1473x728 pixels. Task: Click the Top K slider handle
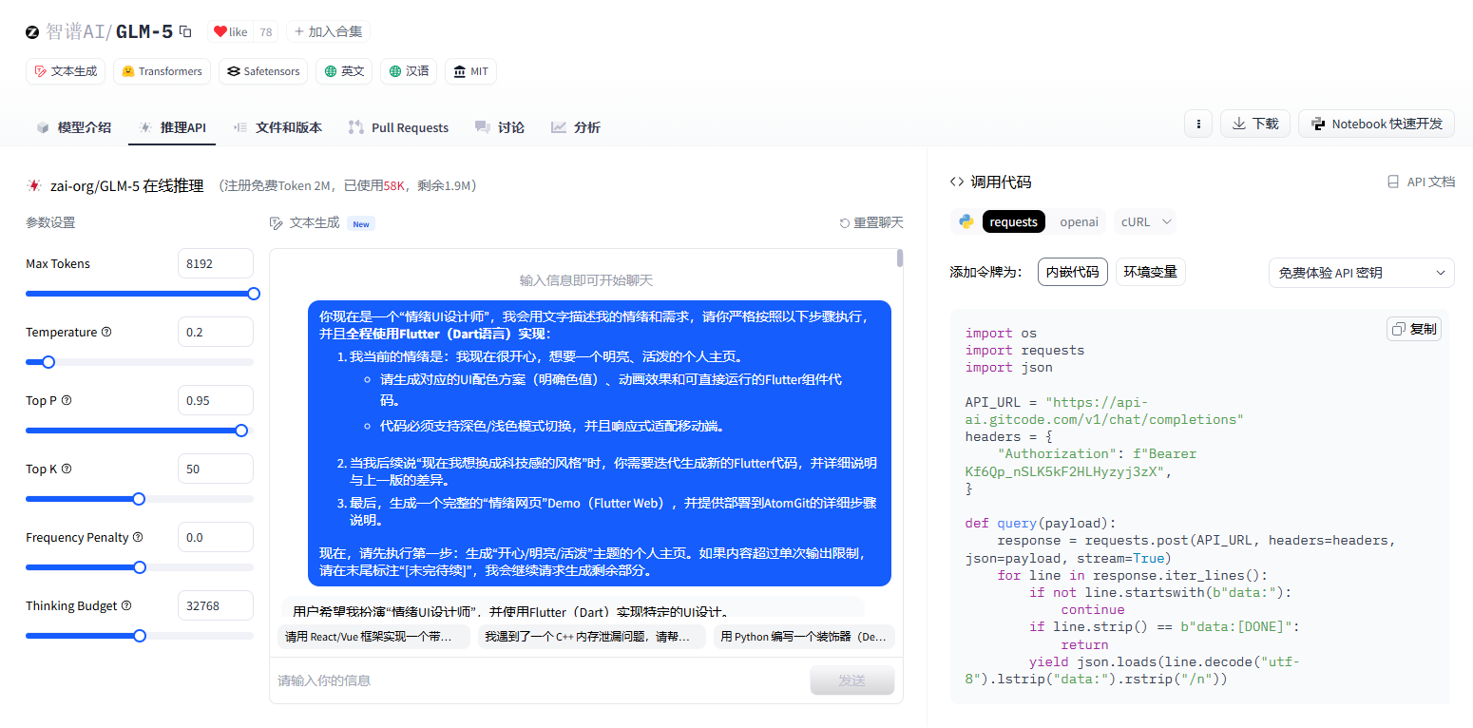tap(139, 499)
